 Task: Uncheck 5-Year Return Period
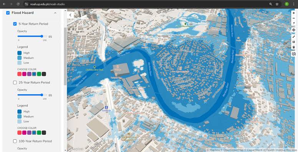[15, 24]
